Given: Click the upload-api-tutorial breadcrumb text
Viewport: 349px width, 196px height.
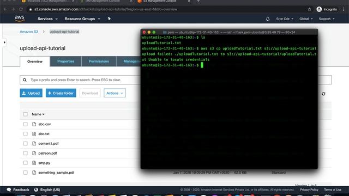Looking at the screenshot, I should coord(64,32).
